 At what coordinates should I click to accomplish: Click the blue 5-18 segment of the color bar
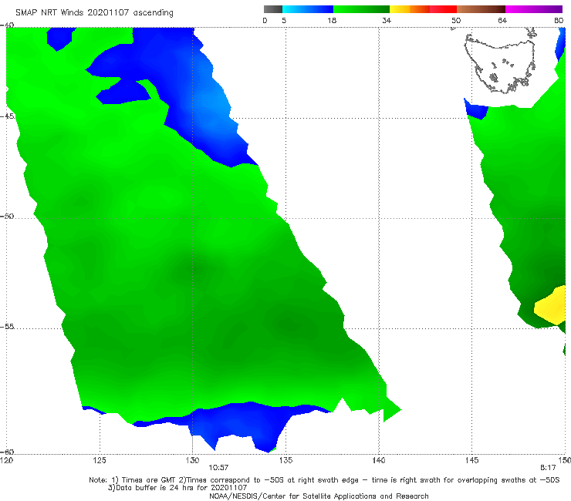point(308,9)
